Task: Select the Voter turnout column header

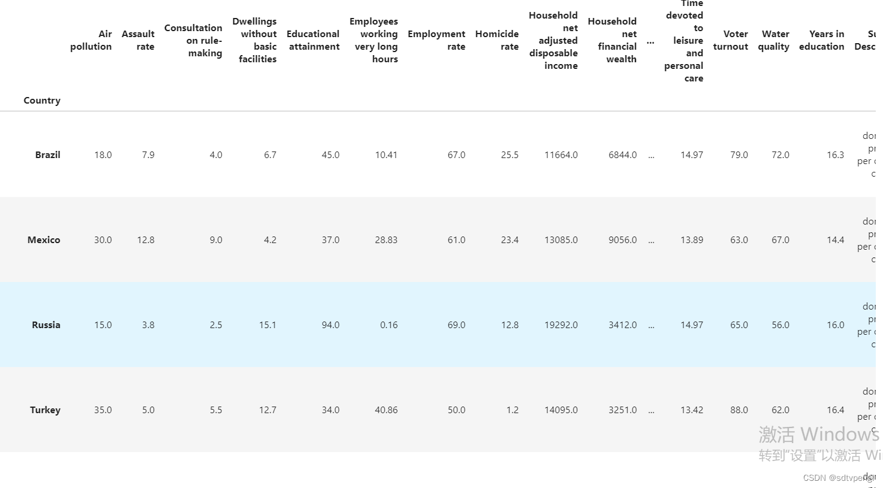Action: [731, 40]
